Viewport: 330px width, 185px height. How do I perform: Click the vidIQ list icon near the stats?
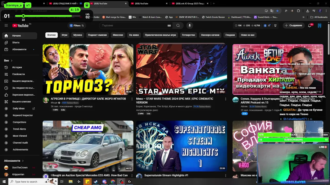[269, 25]
